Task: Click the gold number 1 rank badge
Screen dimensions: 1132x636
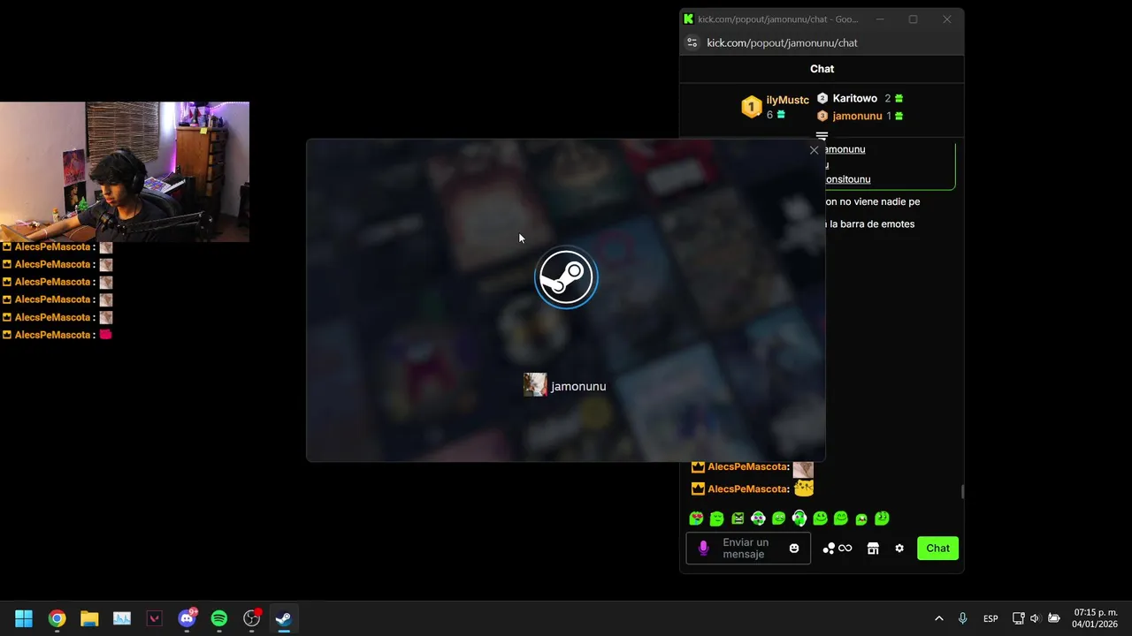Action: coord(751,107)
